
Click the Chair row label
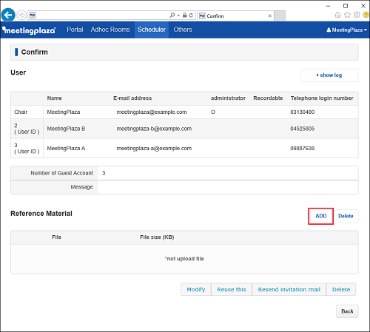pos(21,112)
